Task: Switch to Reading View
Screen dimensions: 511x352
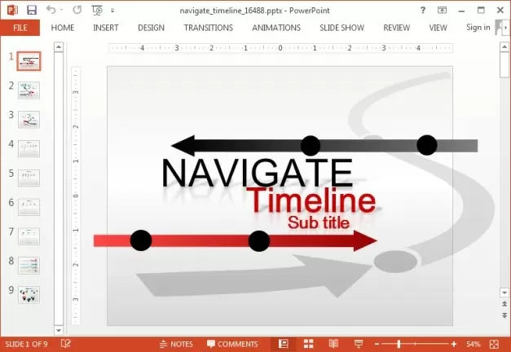Action: [x=333, y=344]
